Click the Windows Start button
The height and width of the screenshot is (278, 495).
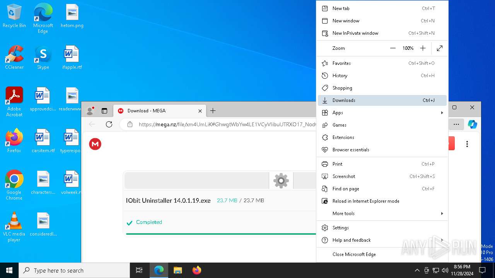9,270
